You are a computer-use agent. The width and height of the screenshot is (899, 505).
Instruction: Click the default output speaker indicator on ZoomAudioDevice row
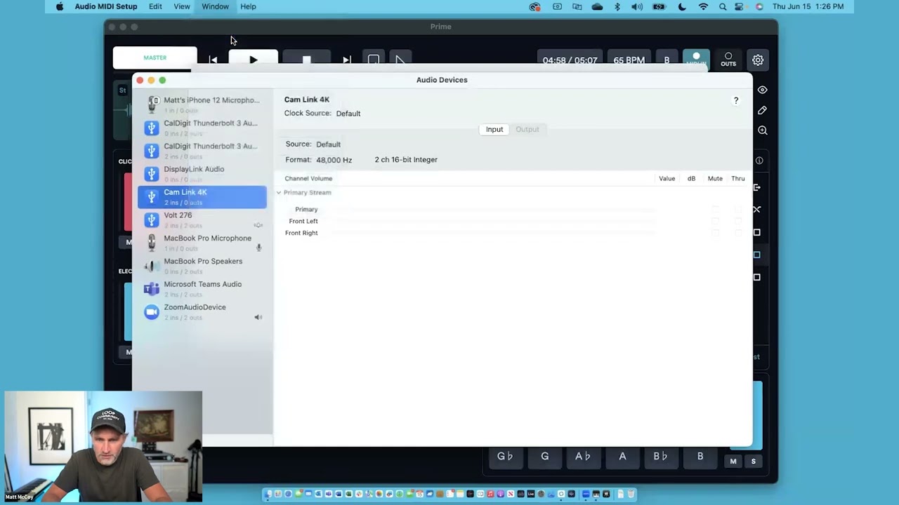coord(258,317)
